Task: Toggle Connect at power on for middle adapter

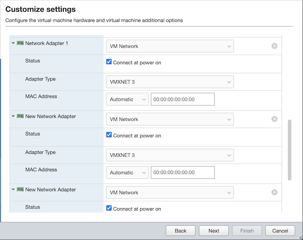Action: [x=109, y=136]
